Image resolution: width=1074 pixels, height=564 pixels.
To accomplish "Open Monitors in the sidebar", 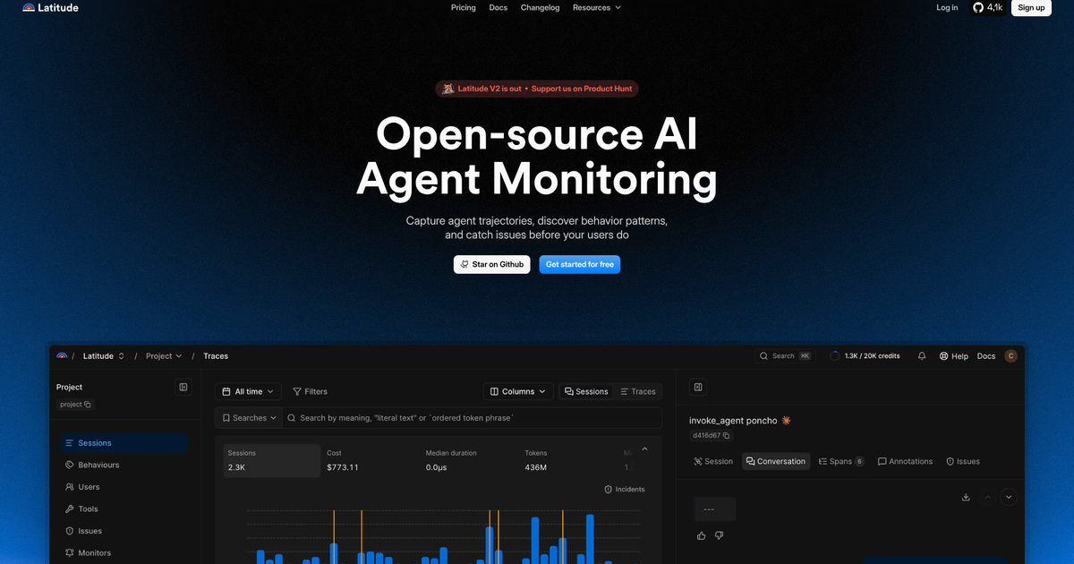I will (124, 553).
